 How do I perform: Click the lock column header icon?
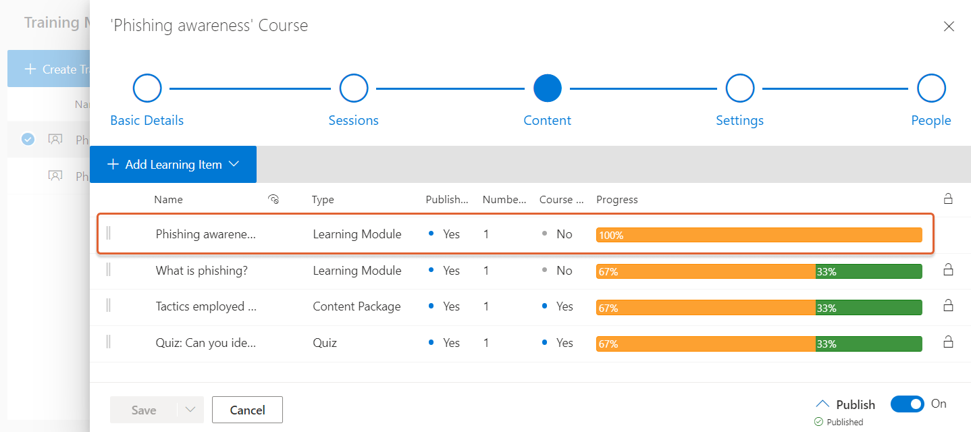point(948,199)
